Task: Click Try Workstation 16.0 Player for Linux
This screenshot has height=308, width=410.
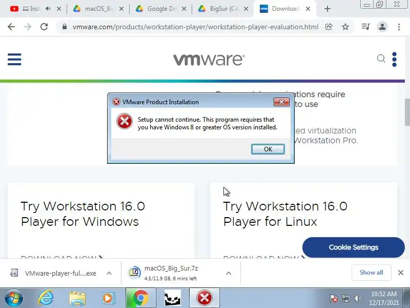Action: 285,214
